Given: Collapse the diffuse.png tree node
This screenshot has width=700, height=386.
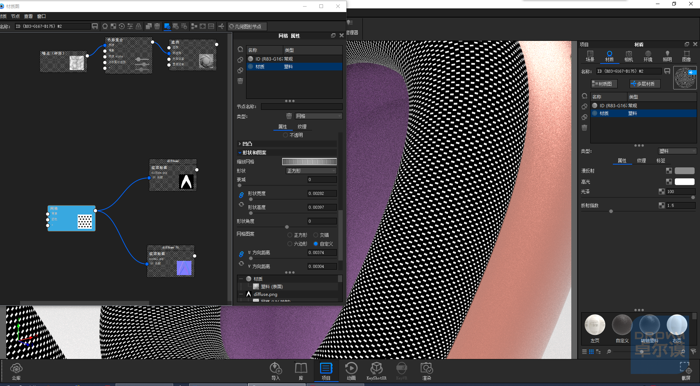Looking at the screenshot, I should tap(241, 294).
